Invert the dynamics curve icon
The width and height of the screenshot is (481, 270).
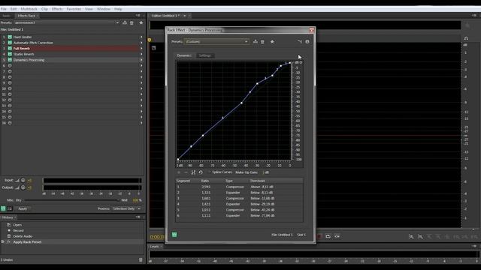coord(193,172)
